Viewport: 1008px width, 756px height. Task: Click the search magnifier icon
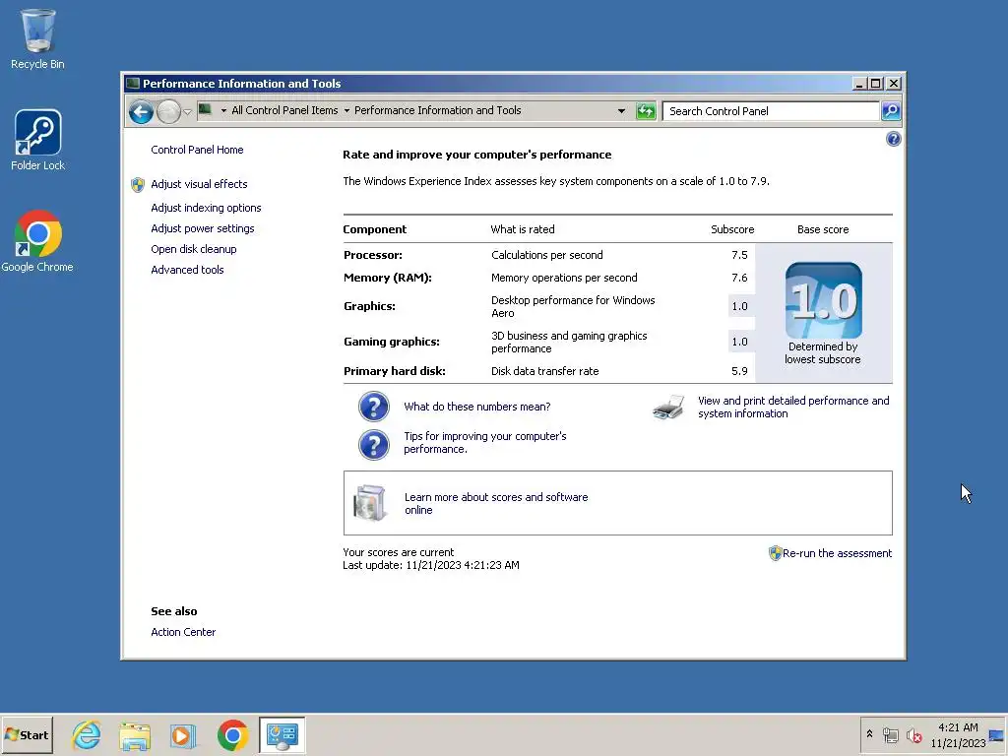[x=890, y=110]
